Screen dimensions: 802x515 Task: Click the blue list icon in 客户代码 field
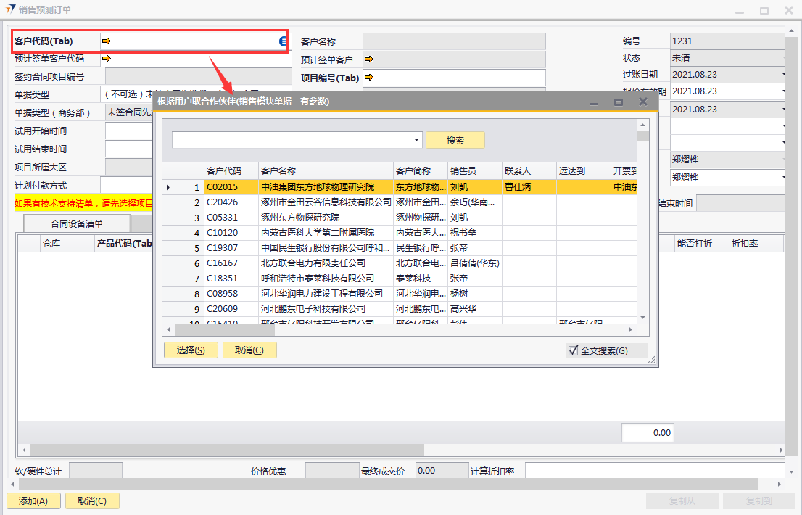(x=284, y=41)
